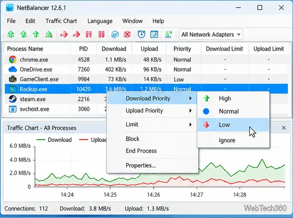Sort by the Upload Limit column header
Viewport: 293px width, 218px height.
[269, 49]
